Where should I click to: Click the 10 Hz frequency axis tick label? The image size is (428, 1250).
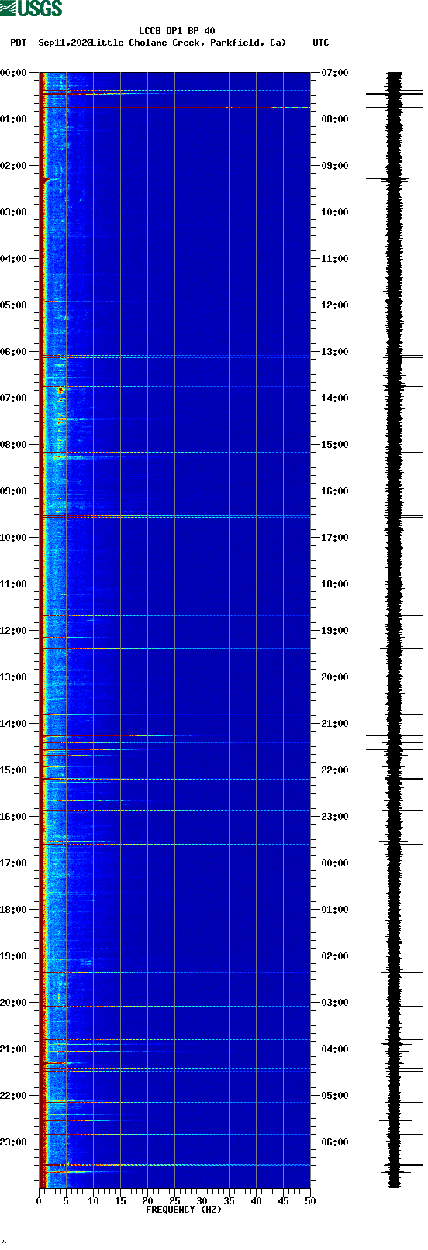click(x=93, y=1201)
